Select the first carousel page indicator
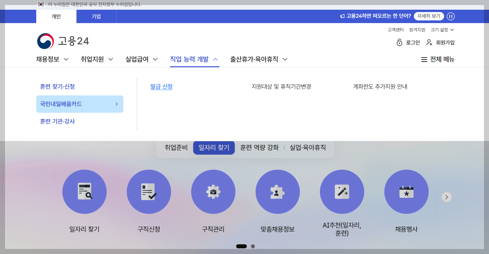Viewport: 489px width, 254px height. pyautogui.click(x=241, y=246)
